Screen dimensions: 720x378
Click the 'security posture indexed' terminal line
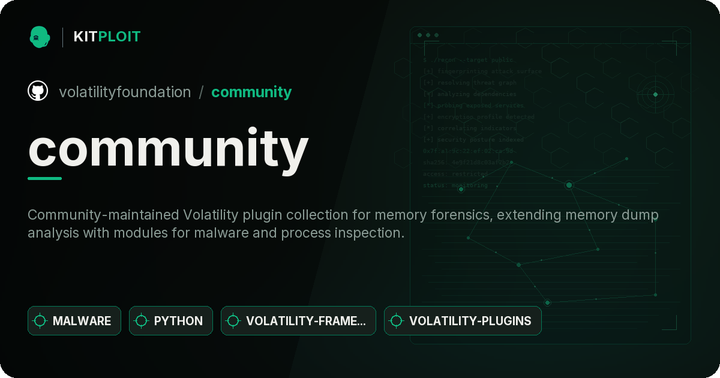[473, 140]
